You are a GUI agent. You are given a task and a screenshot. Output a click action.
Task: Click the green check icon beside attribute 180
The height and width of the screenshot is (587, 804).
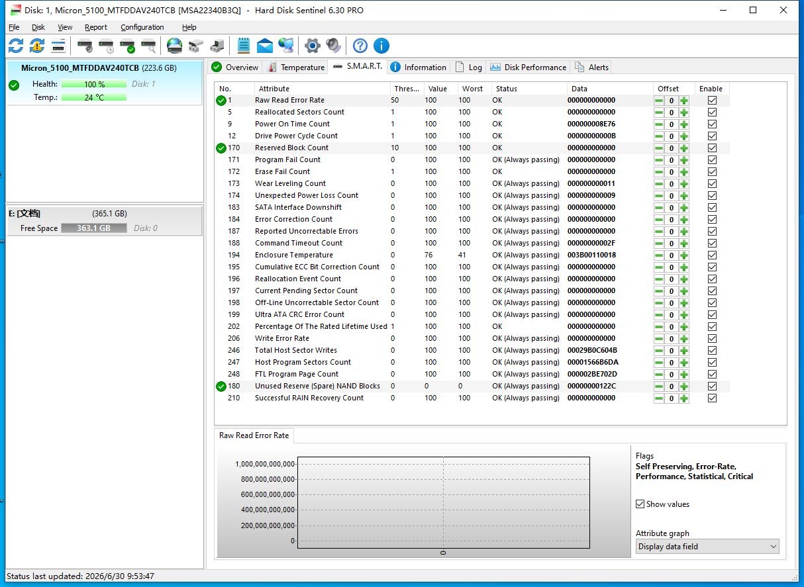pos(221,386)
